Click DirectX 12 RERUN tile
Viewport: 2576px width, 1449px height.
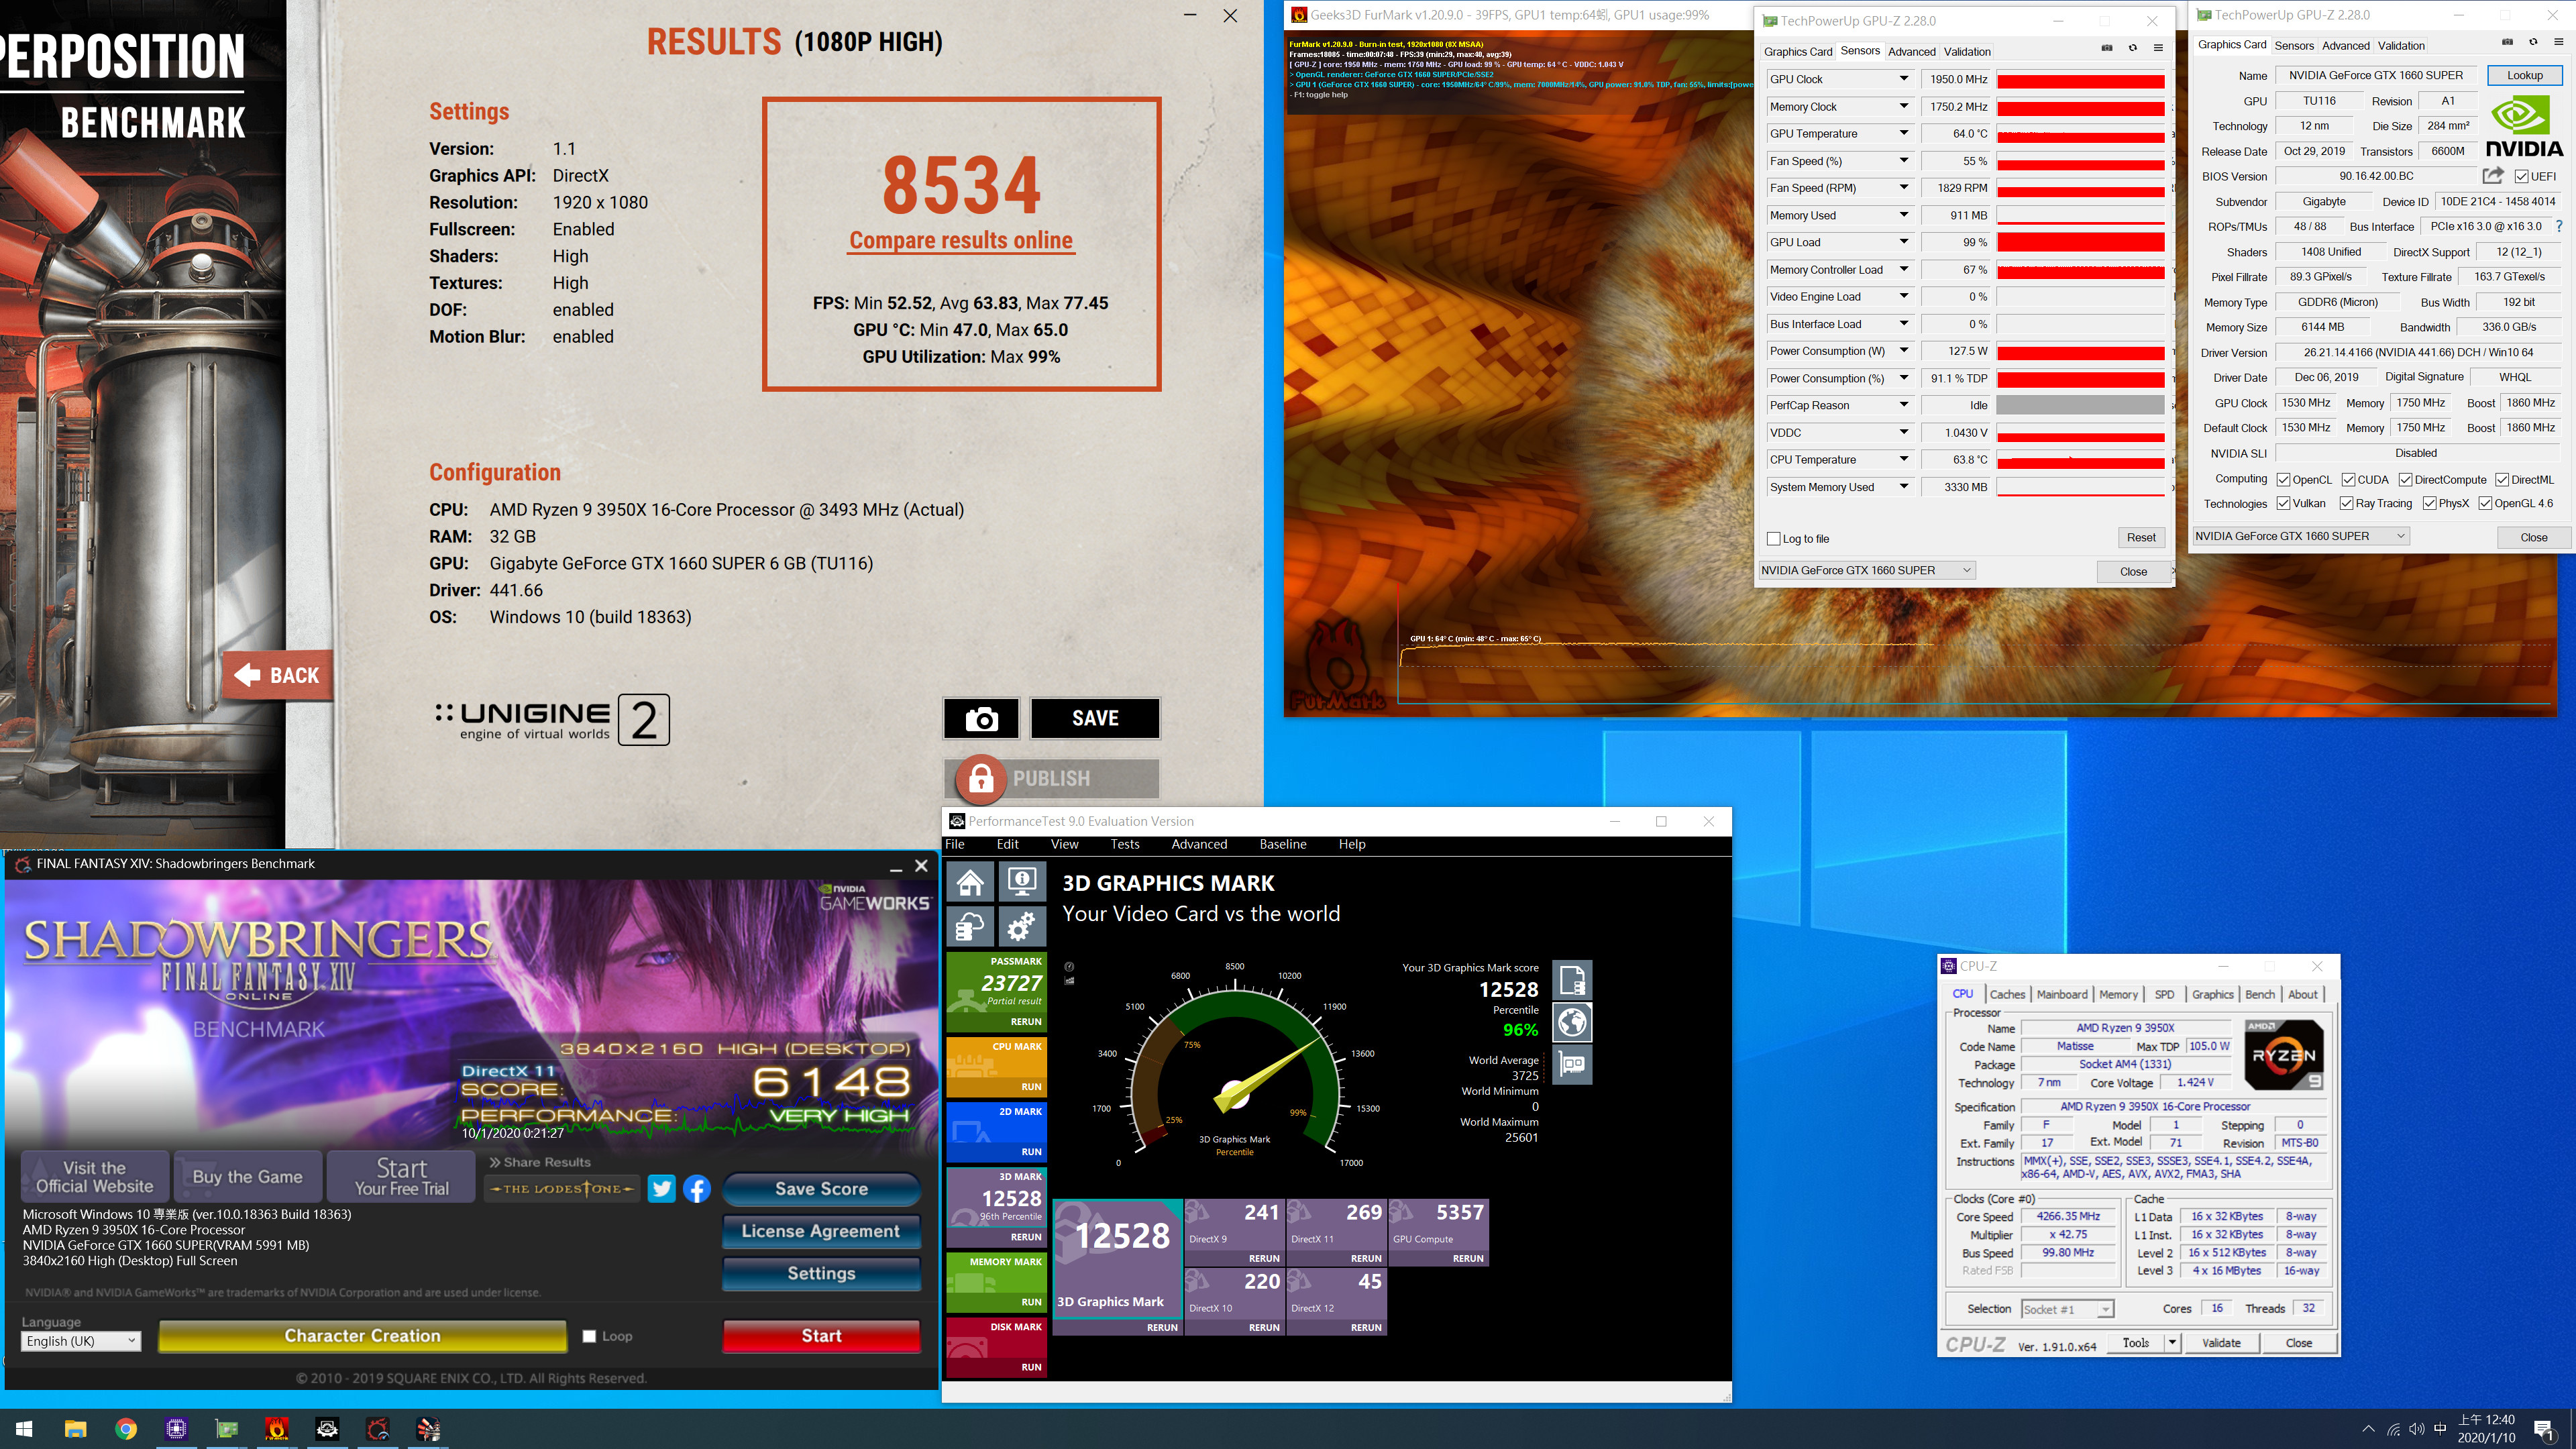[1336, 1301]
